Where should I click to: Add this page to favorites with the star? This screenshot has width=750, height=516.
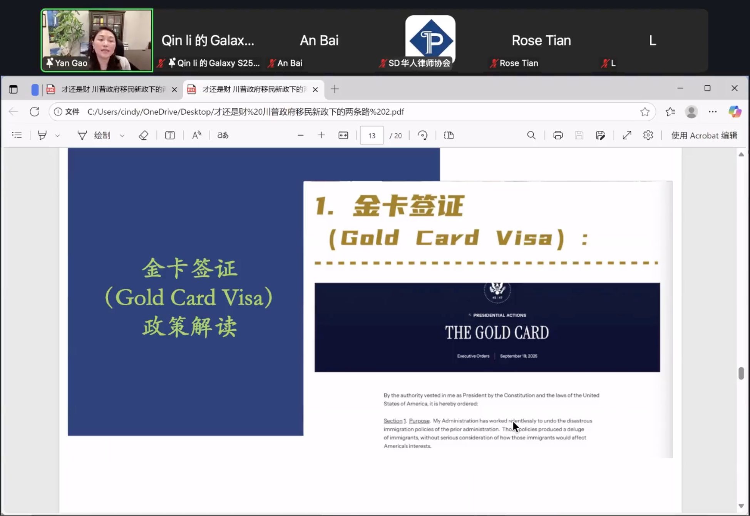645,112
